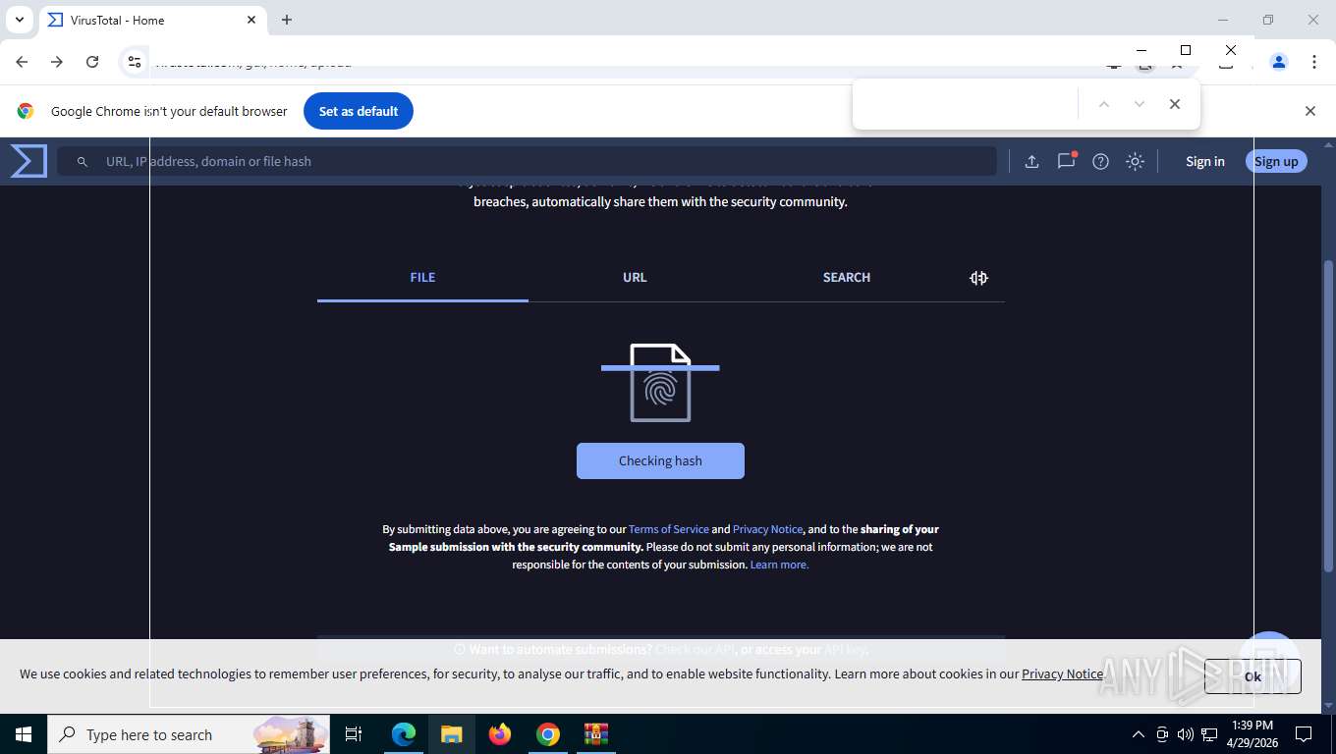Open the Action Center notification icon
This screenshot has height=754, width=1336.
[1304, 734]
